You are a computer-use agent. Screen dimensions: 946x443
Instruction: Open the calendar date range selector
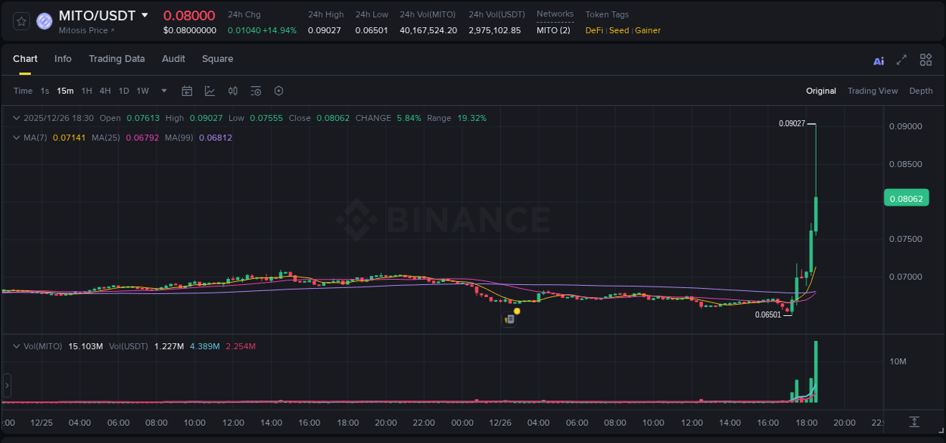[x=187, y=90]
